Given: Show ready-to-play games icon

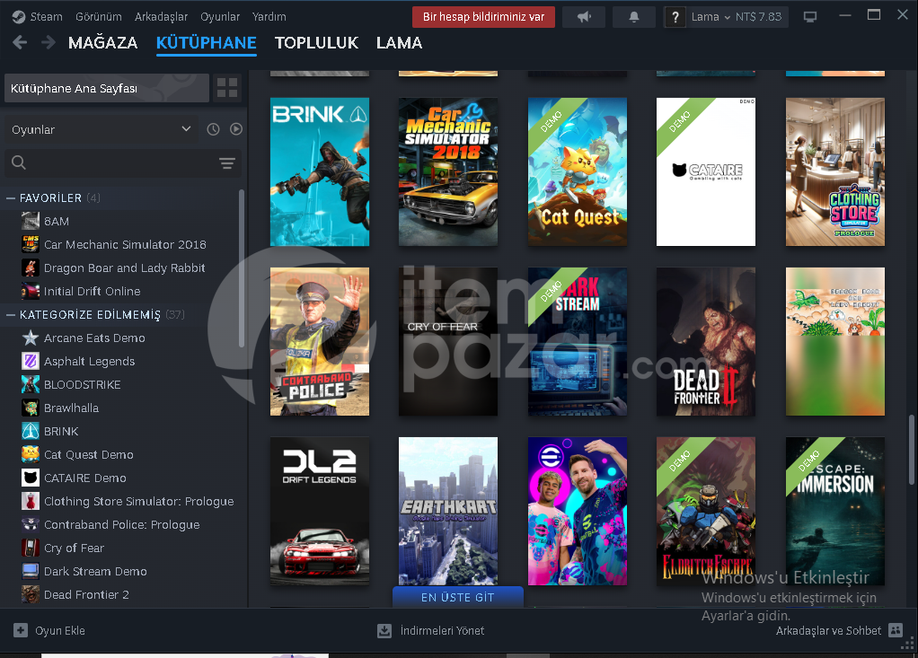Looking at the screenshot, I should coord(236,129).
